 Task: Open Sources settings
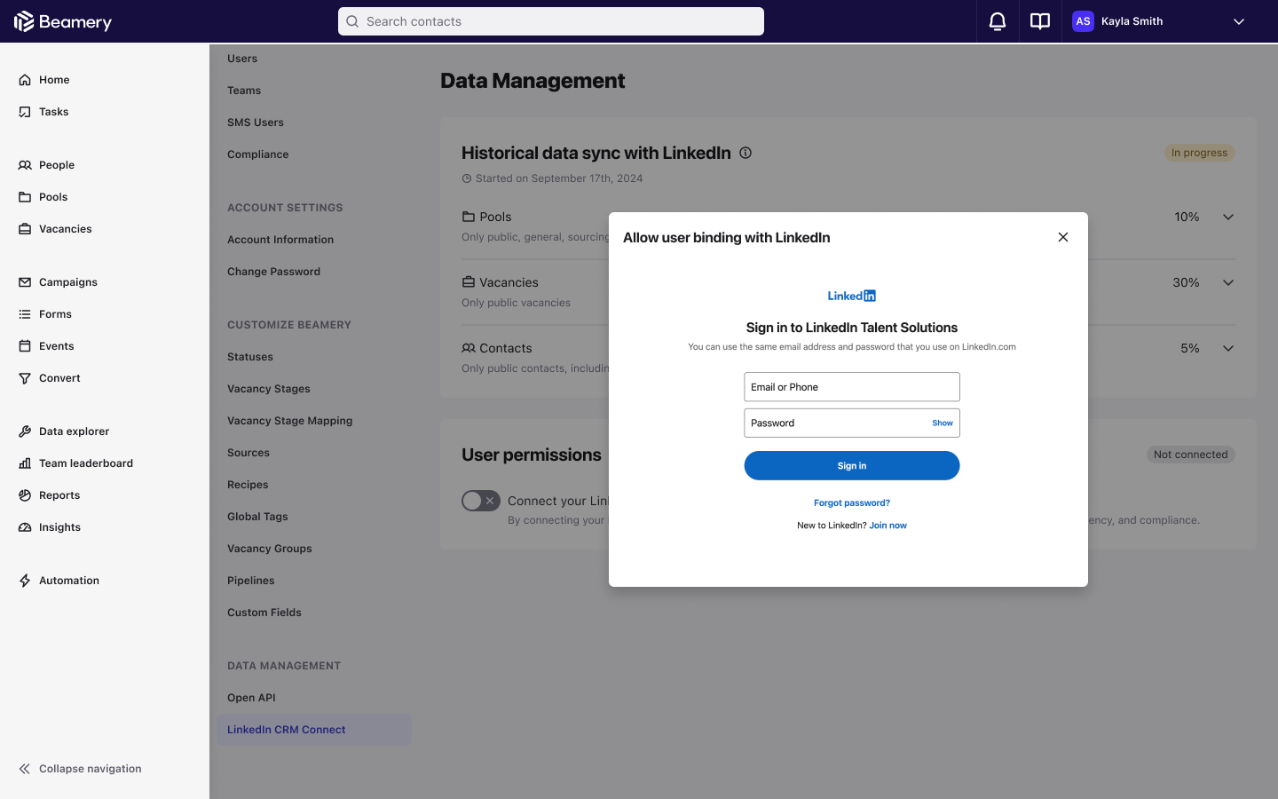click(248, 453)
